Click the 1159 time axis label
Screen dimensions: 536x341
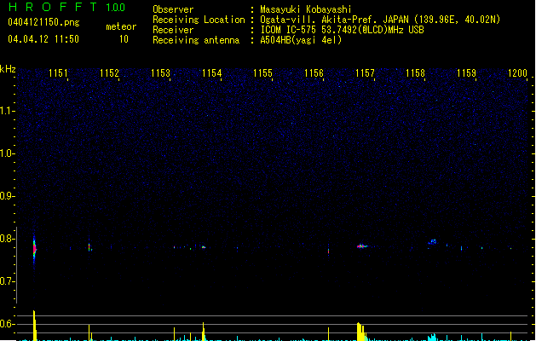click(x=466, y=73)
